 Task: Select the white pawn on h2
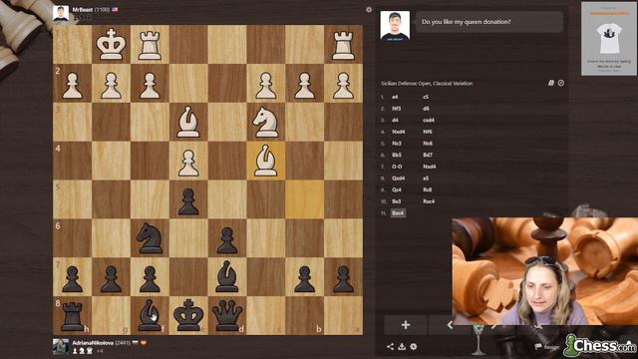[x=72, y=83]
